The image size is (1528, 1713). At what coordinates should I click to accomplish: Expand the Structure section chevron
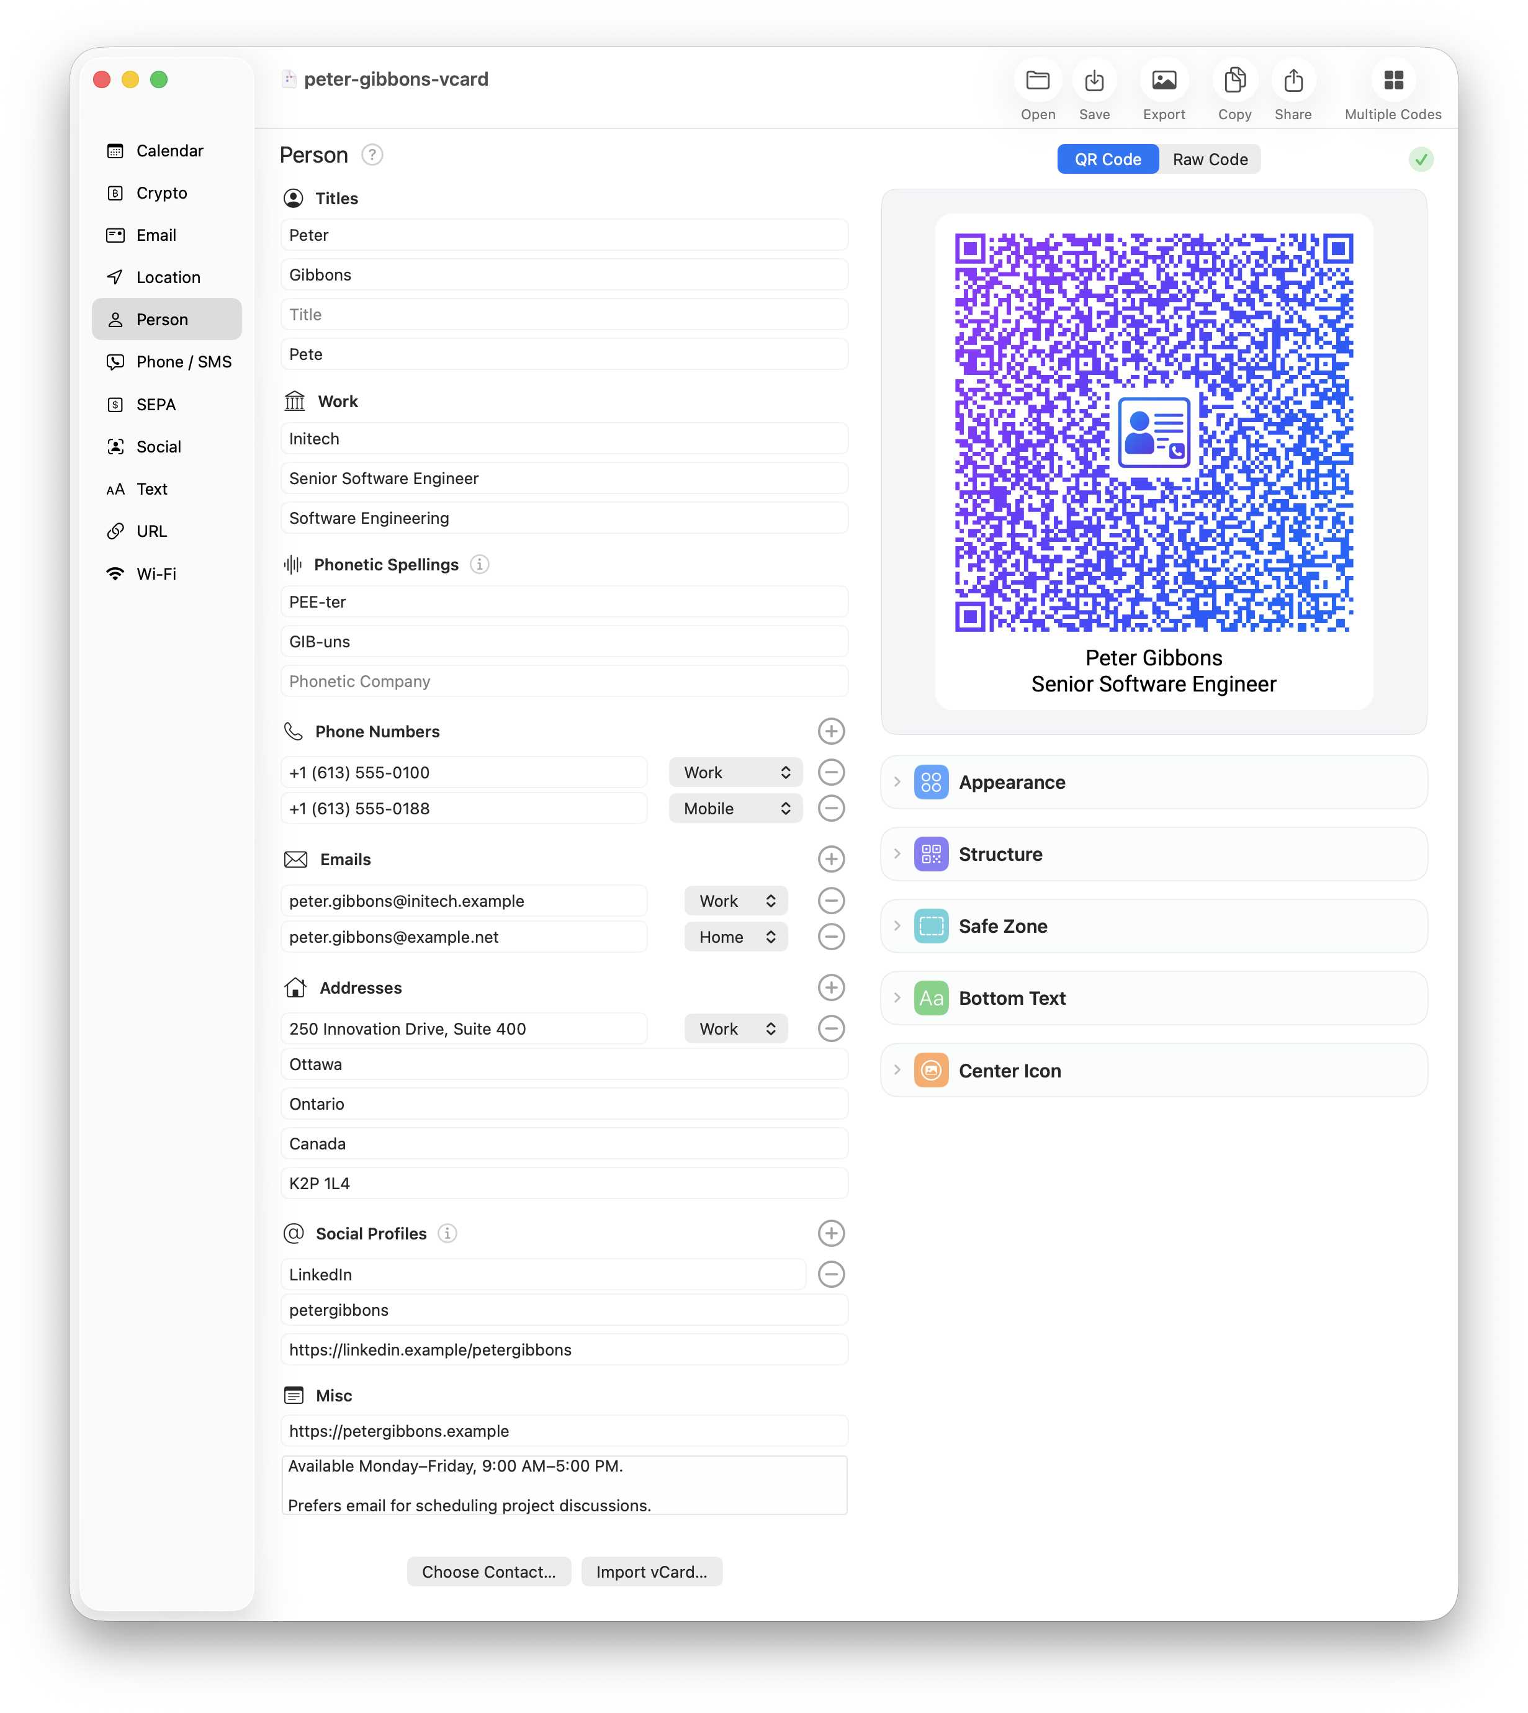[897, 855]
